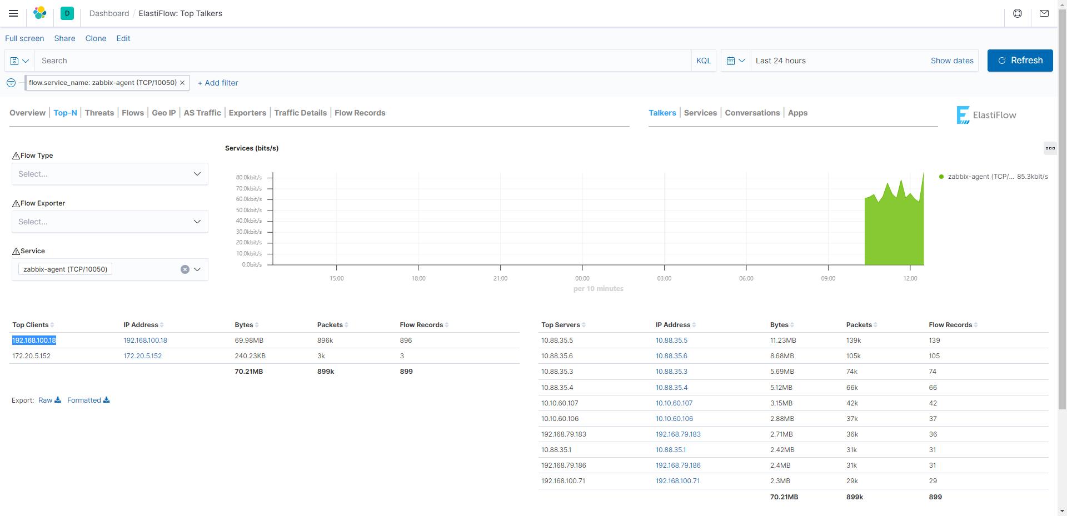The width and height of the screenshot is (1067, 516).
Task: Click Share in the toolbar
Action: (64, 38)
